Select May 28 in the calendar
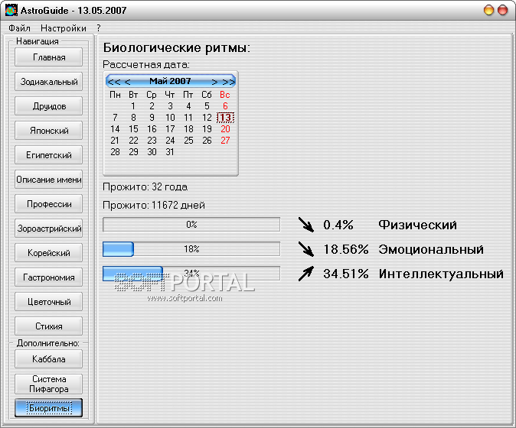This screenshot has width=516, height=428. (115, 152)
